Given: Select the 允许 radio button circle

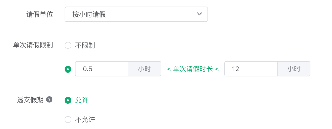Looking at the screenshot, I should (x=68, y=100).
